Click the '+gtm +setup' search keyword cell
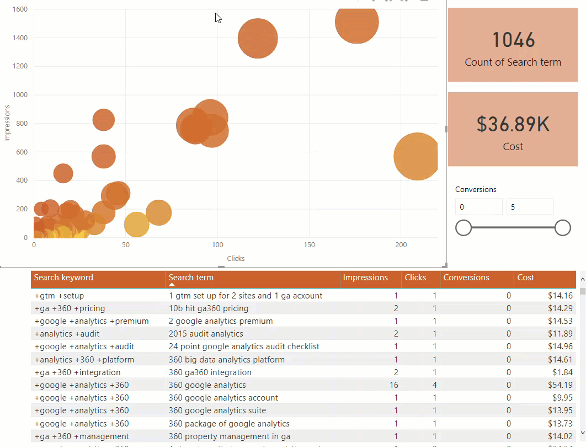The width and height of the screenshot is (586, 448). [60, 296]
